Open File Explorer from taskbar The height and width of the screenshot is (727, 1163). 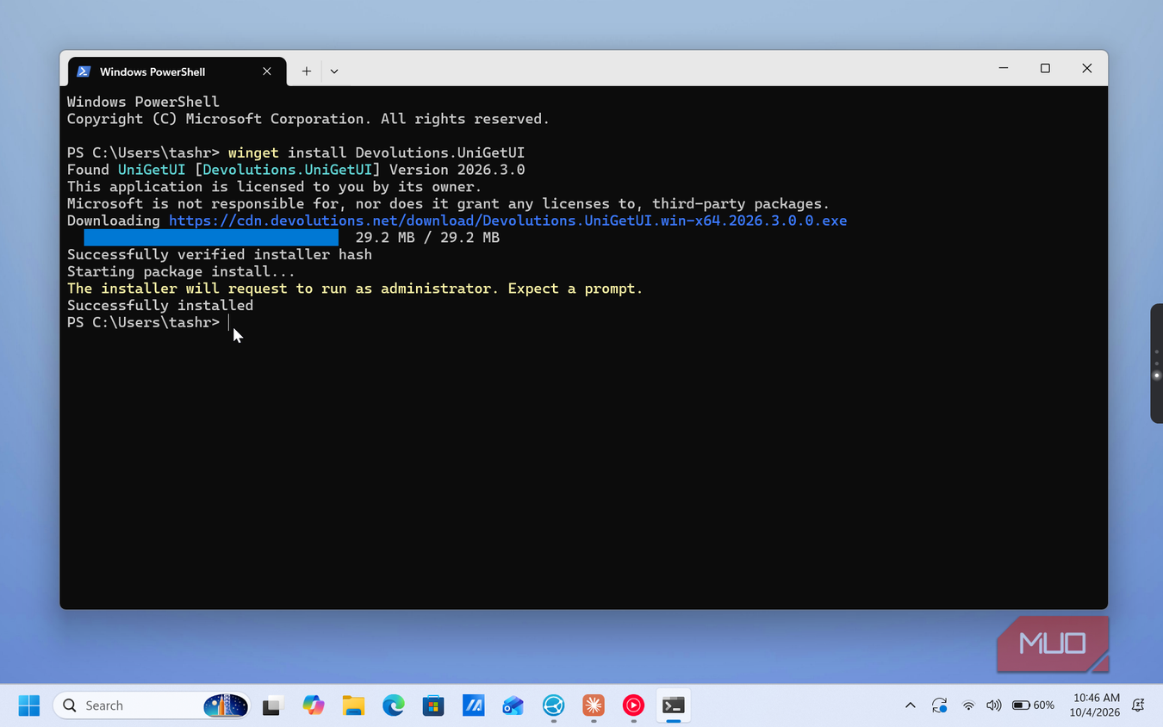pyautogui.click(x=353, y=705)
